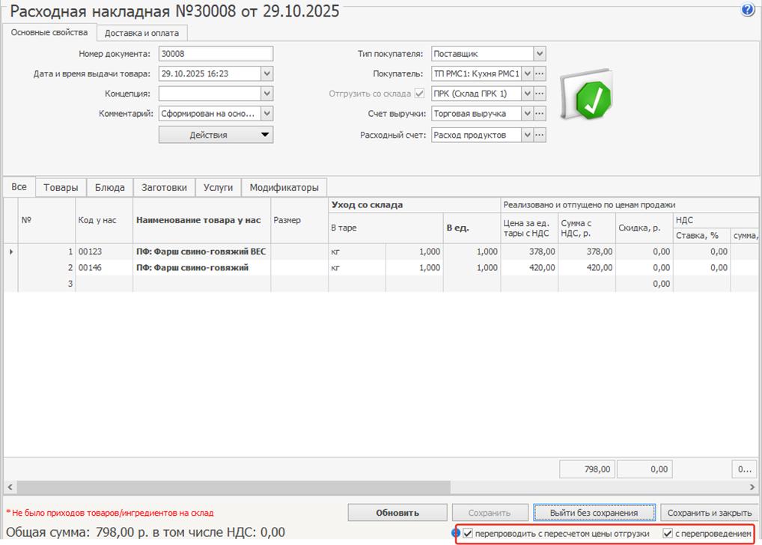
Task: Click the Номер документа input field
Action: click(216, 54)
